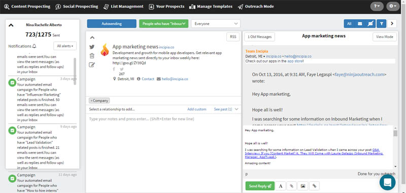The image size is (406, 193).
Task: Click the List Management document icon
Action: (x=106, y=7)
